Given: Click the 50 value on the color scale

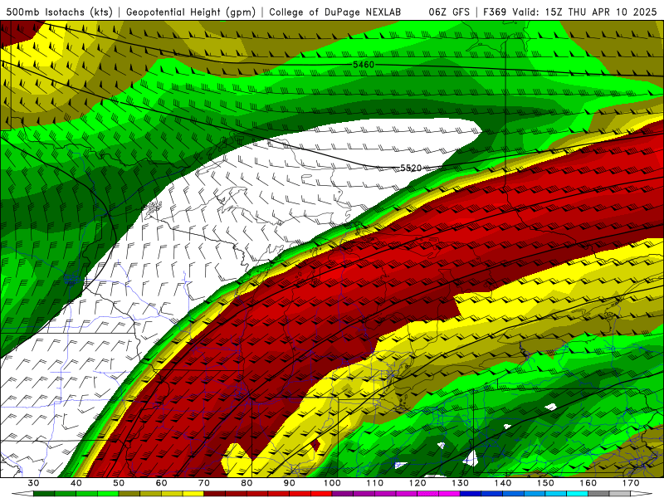Looking at the screenshot, I should (119, 483).
